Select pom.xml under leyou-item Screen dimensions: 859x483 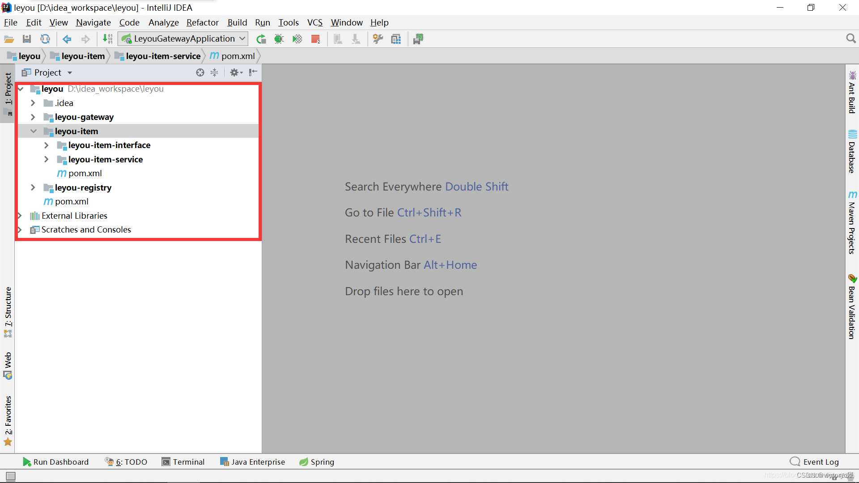point(85,174)
